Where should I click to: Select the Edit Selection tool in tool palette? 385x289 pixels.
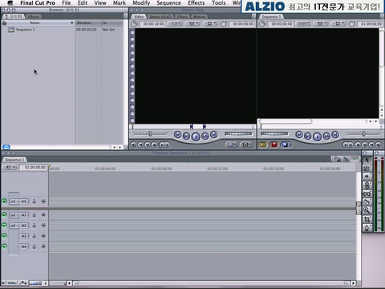click(x=367, y=168)
